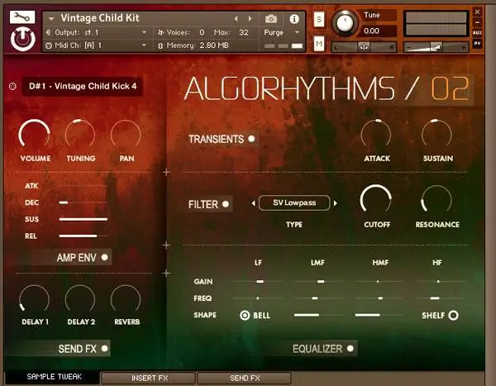This screenshot has width=496, height=386.
Task: Select previous filter type arrow
Action: coord(254,203)
